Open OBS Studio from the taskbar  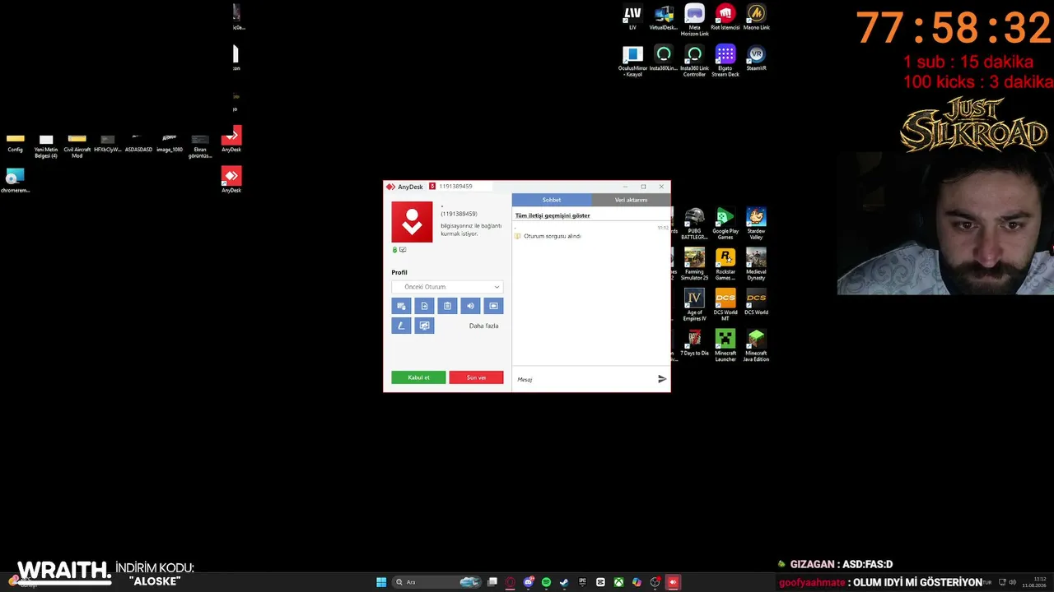click(x=655, y=582)
